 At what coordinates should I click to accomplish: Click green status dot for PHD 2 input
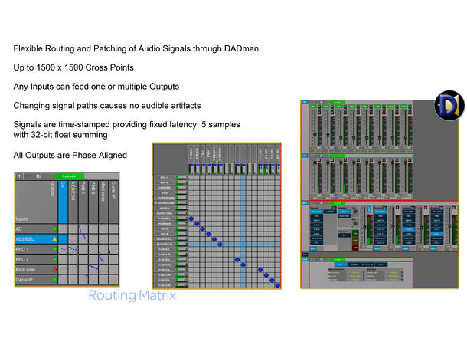click(x=54, y=260)
